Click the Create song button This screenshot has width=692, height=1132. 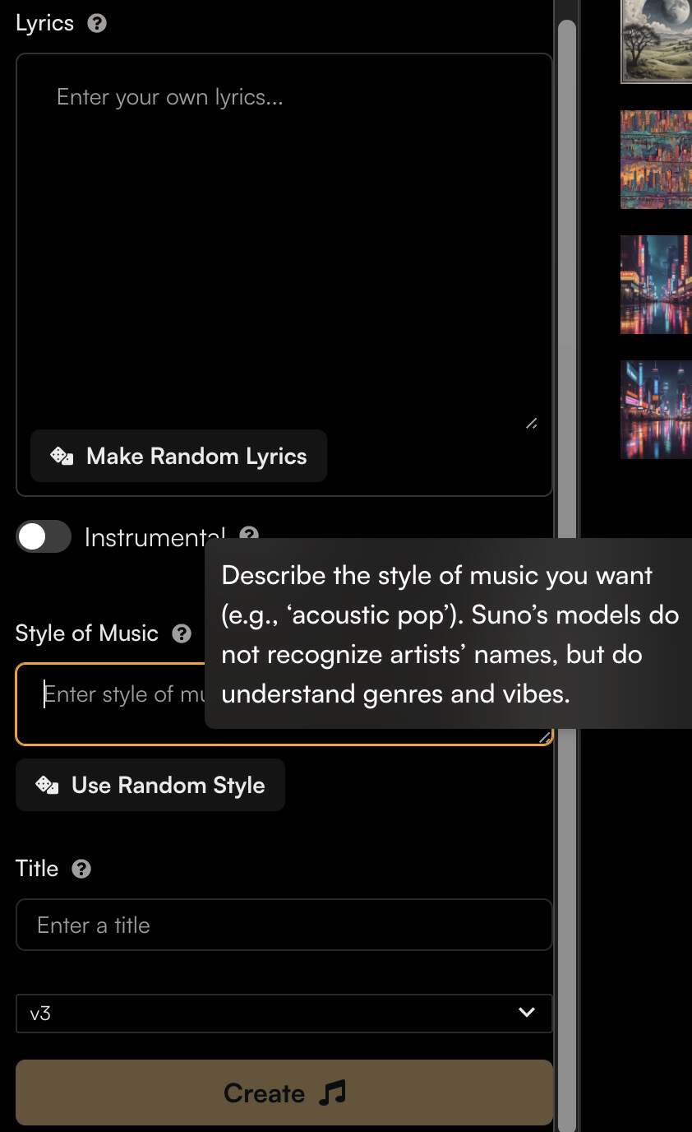point(284,1093)
